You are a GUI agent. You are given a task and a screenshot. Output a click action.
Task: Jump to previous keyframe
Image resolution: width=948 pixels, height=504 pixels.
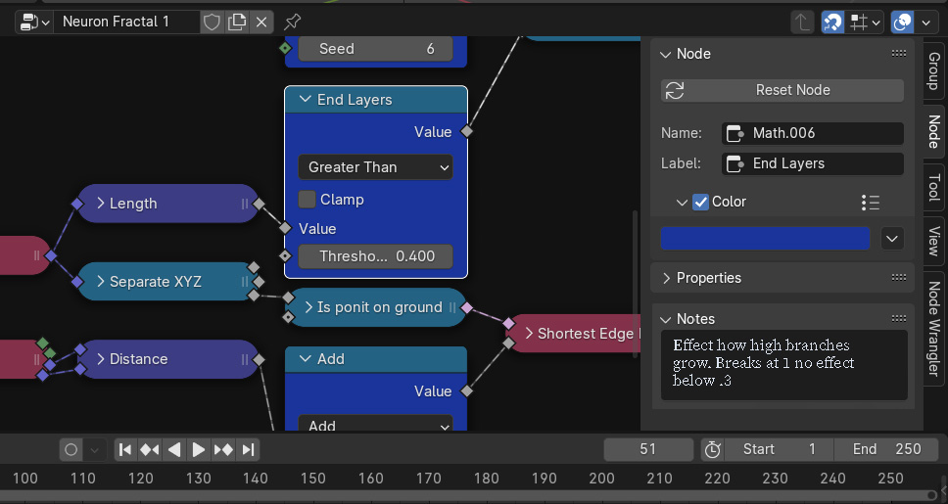point(149,450)
